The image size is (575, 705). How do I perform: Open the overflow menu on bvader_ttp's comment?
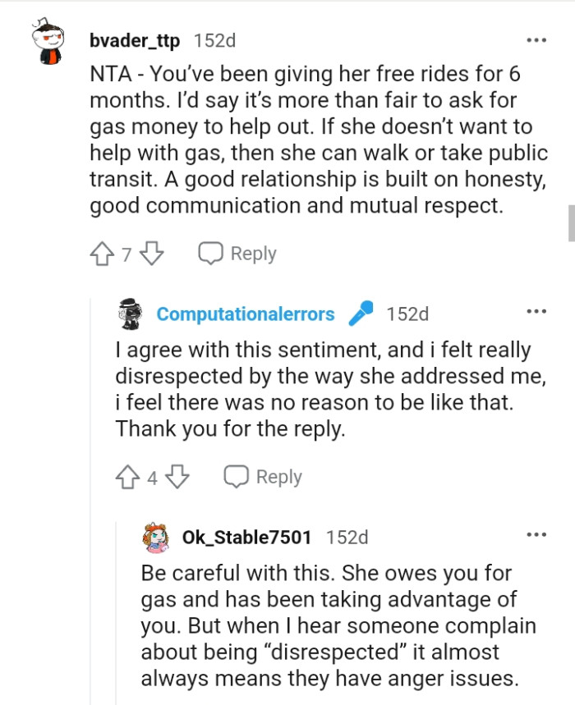click(536, 39)
